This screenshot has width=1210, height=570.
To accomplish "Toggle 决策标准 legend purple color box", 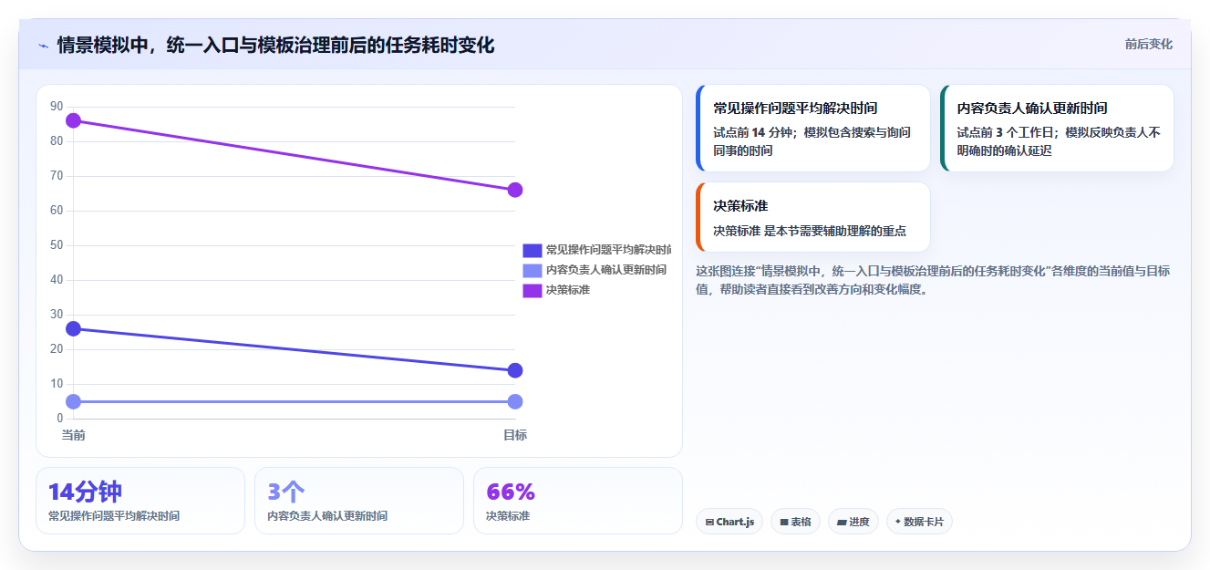I will [532, 290].
